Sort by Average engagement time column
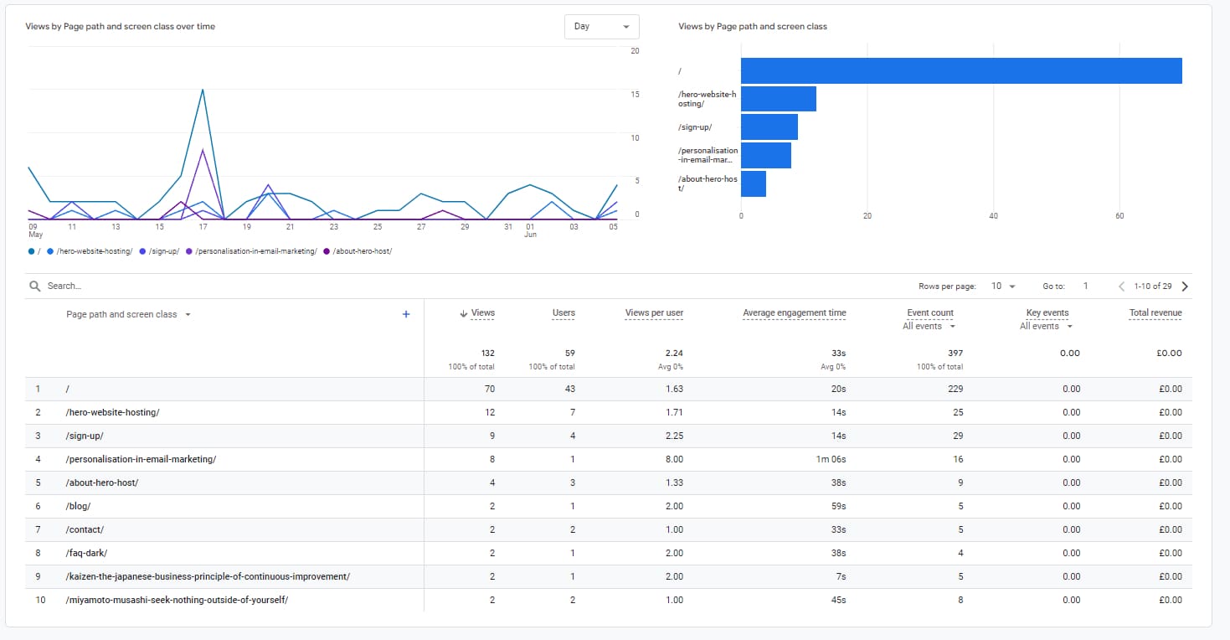This screenshot has width=1230, height=640. pos(795,313)
